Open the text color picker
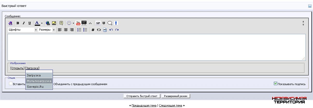 [x=42, y=23]
